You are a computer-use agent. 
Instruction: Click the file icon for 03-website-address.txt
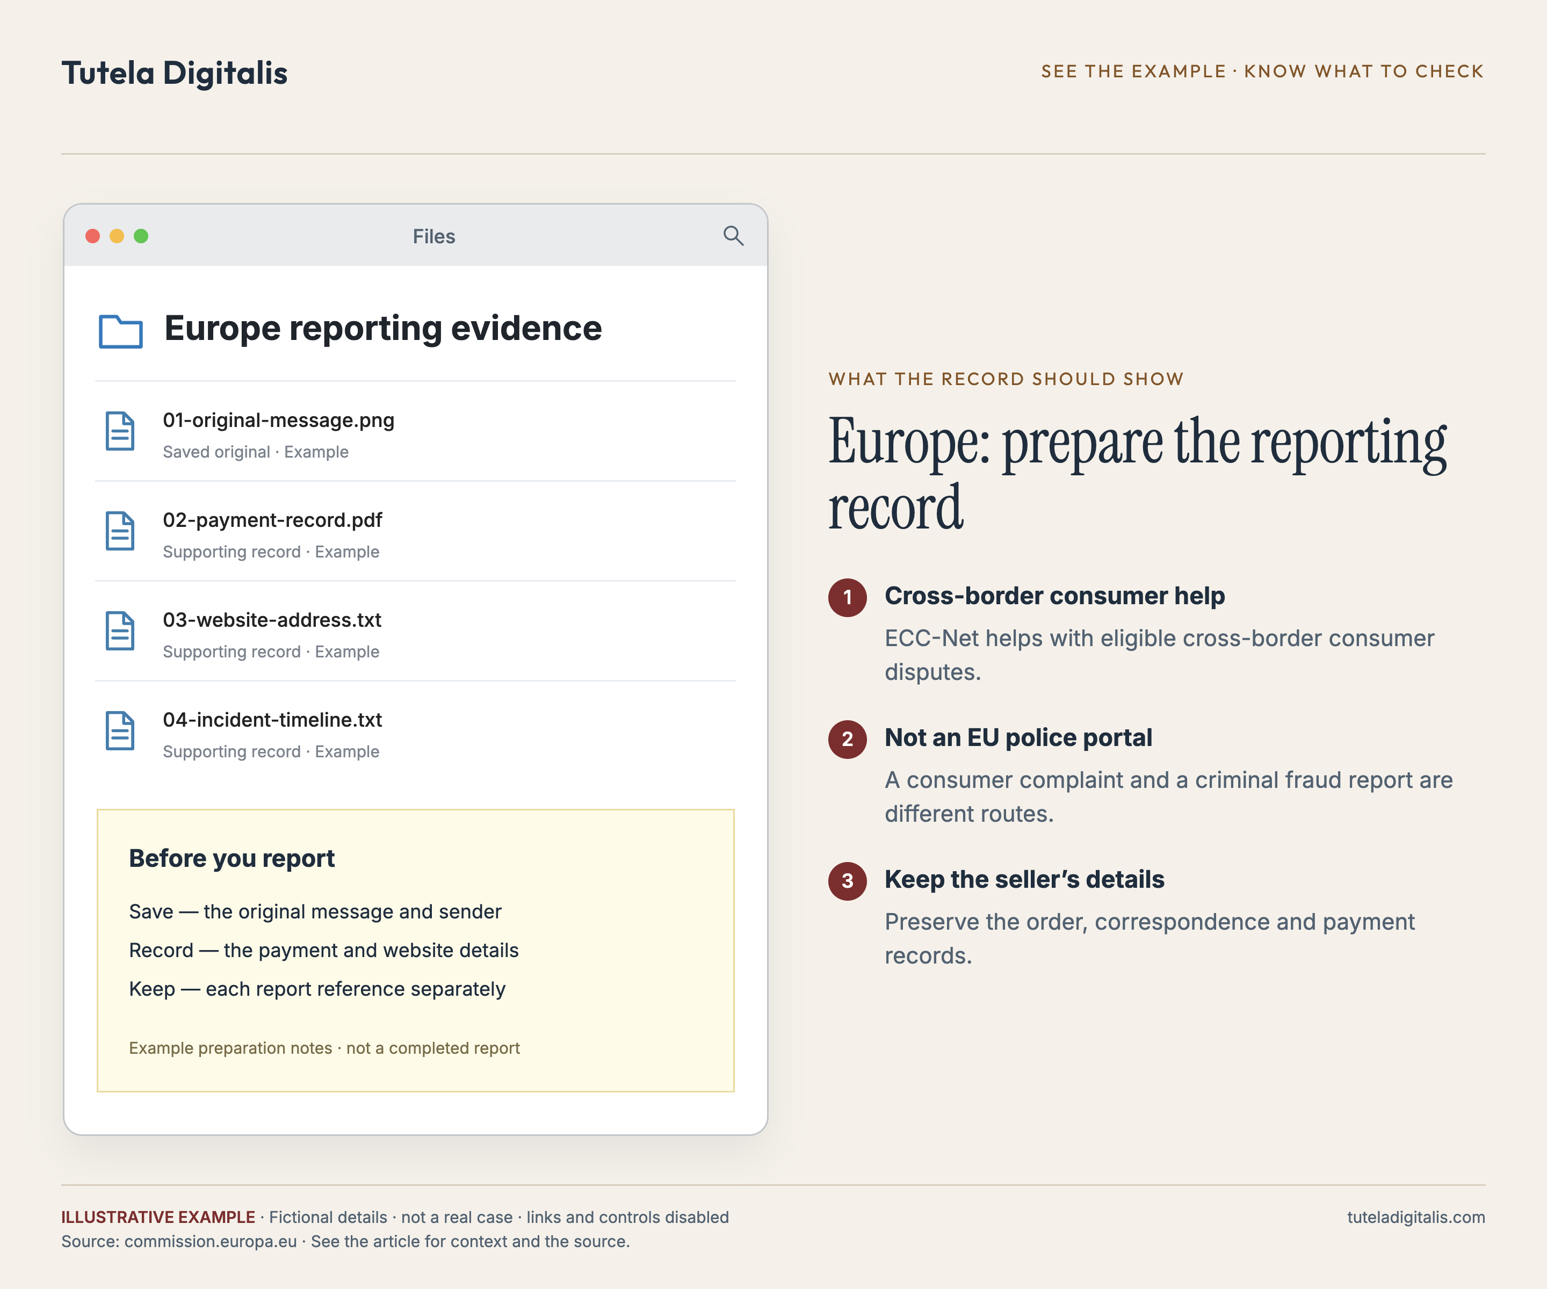coord(120,631)
